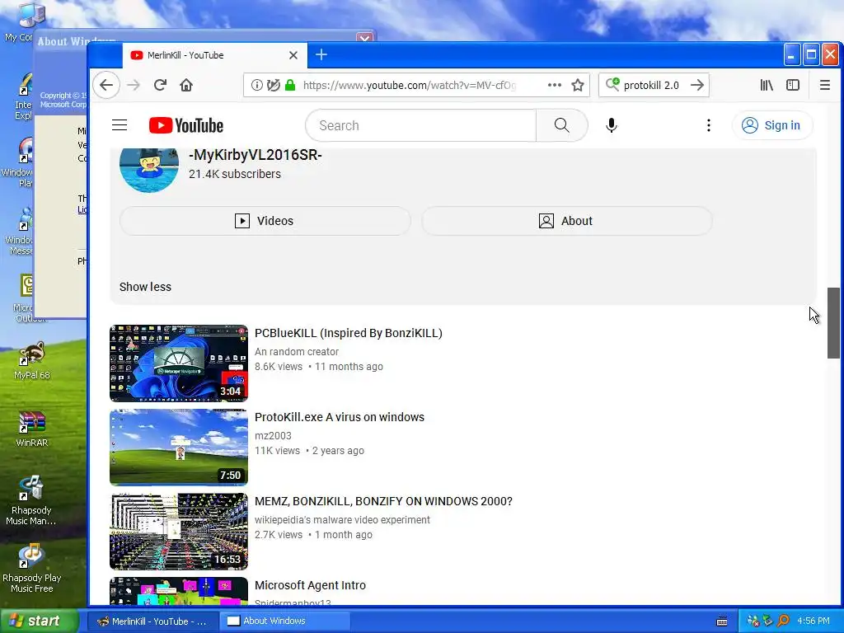Screen dimensions: 844x633
Task: Open YouTube settings three-dot menu
Action: 708,125
